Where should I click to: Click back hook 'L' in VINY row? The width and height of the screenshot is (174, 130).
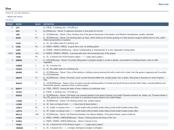coord(36,50)
